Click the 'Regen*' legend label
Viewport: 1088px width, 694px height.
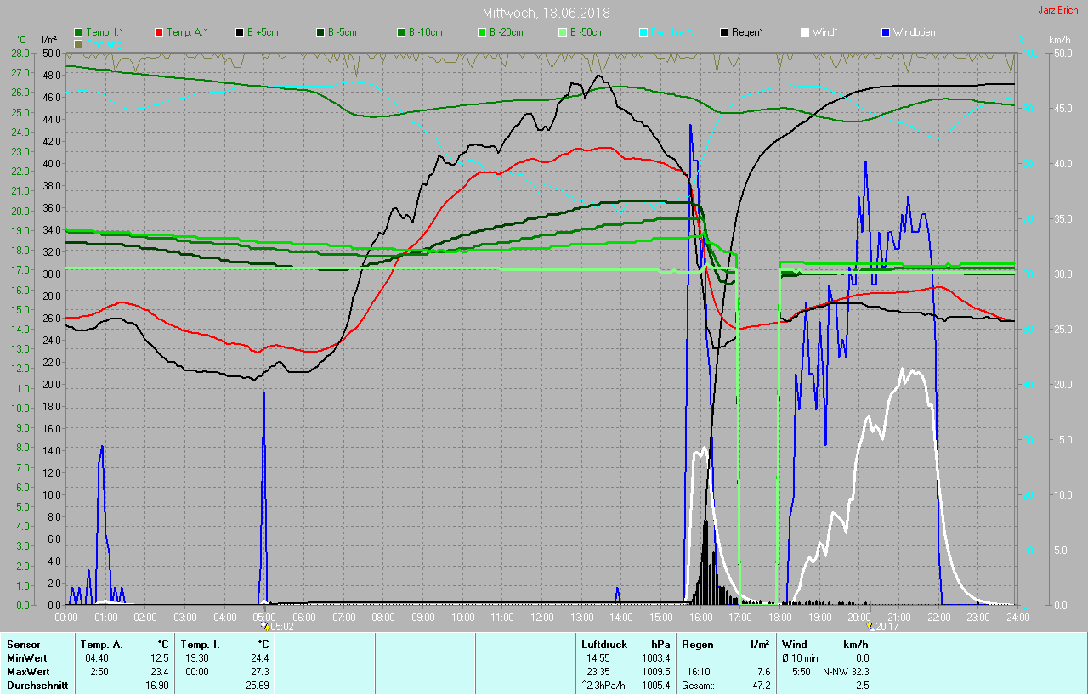tap(747, 32)
